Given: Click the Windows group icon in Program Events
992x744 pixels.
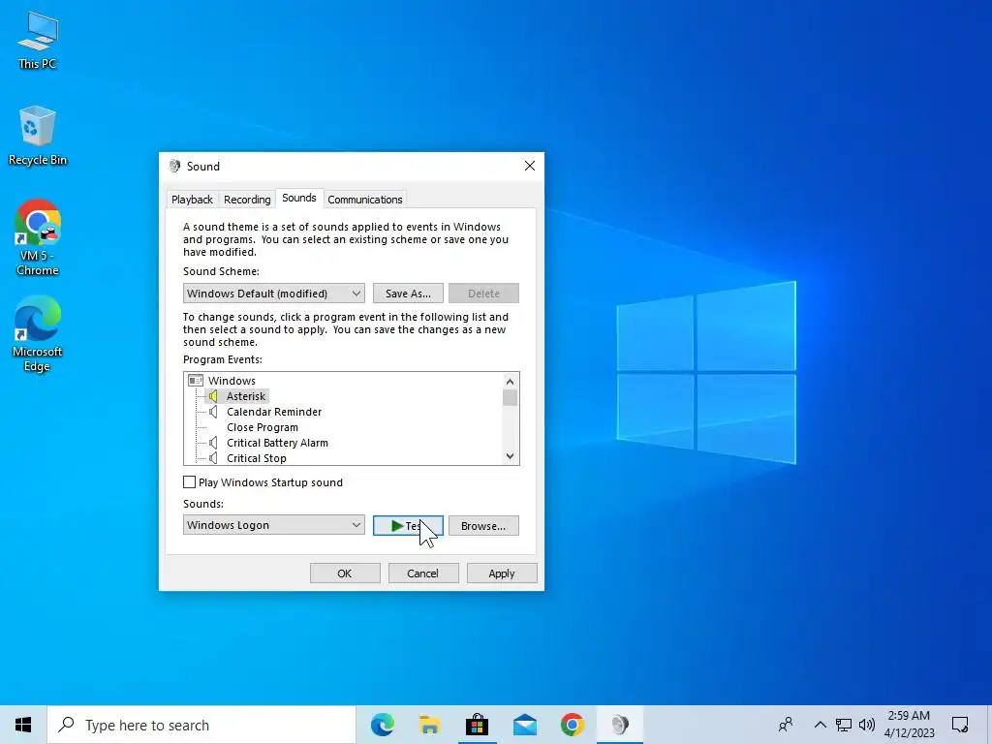Looking at the screenshot, I should [x=196, y=380].
